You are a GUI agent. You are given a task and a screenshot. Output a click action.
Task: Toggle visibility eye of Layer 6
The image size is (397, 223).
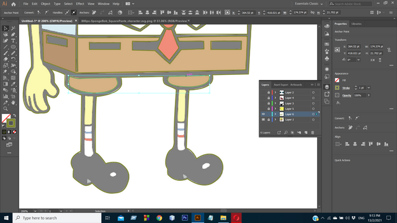(x=263, y=114)
